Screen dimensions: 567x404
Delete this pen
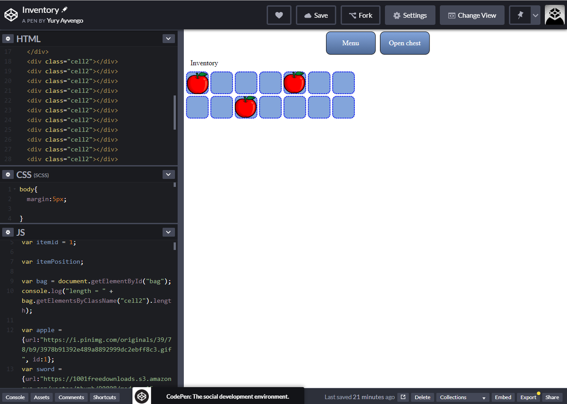pyautogui.click(x=422, y=397)
